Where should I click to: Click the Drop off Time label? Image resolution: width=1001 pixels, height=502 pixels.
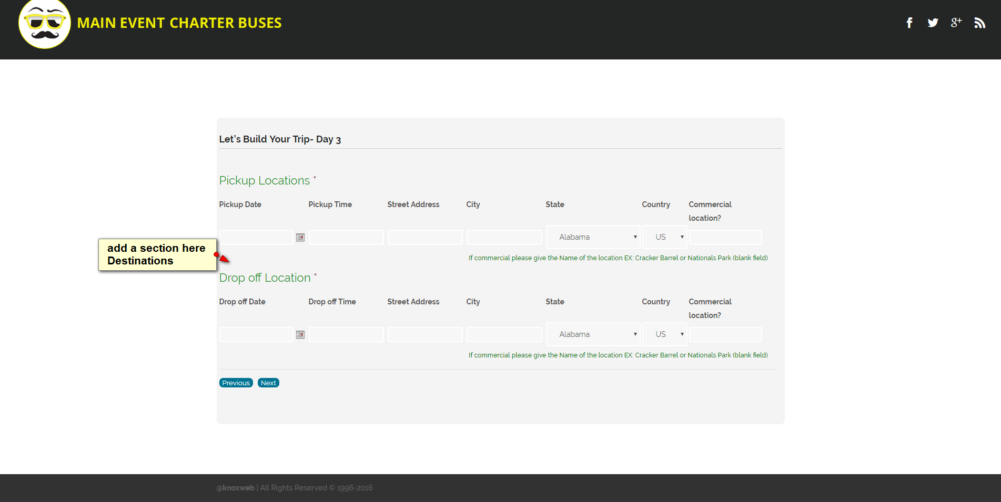pos(332,302)
